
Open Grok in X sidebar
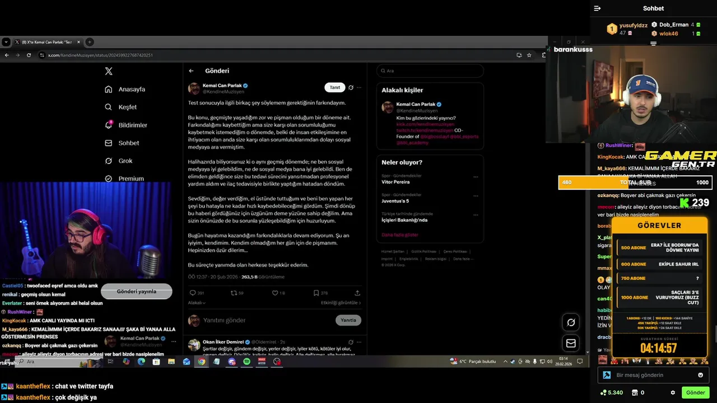(x=119, y=161)
